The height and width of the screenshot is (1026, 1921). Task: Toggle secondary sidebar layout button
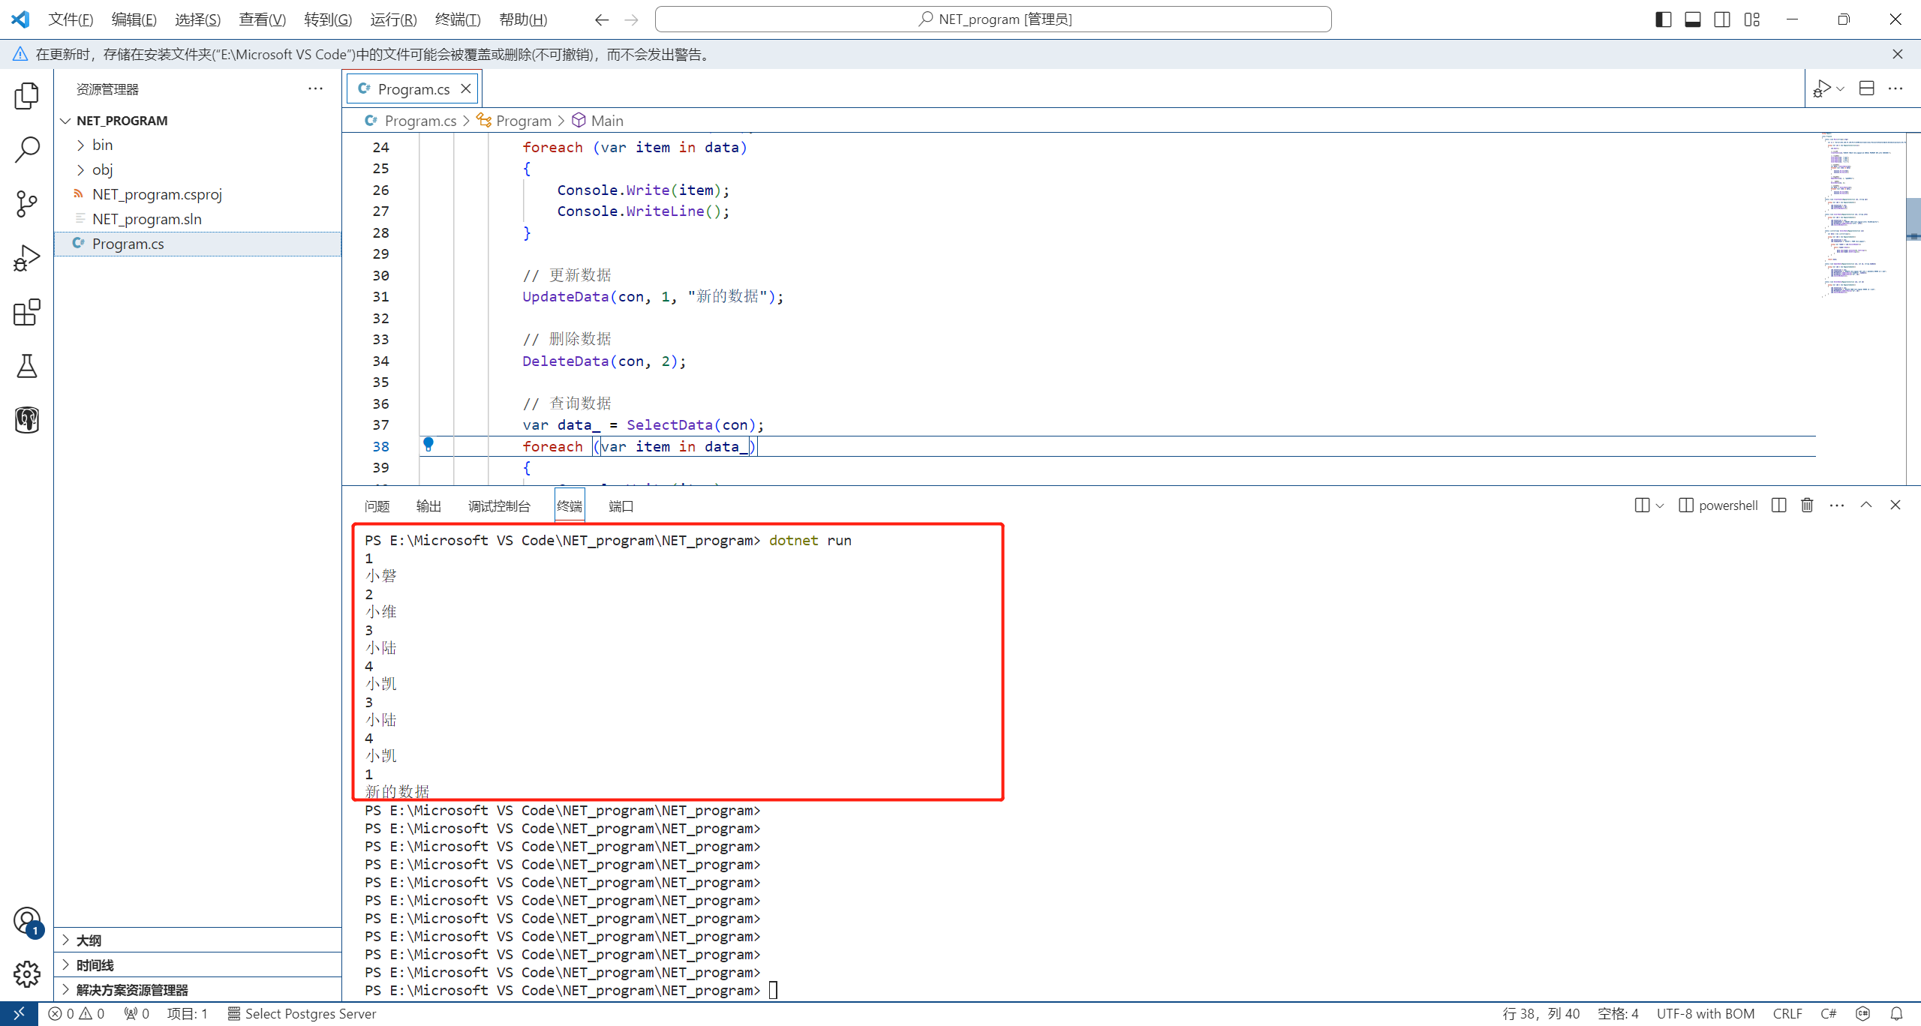click(x=1722, y=19)
